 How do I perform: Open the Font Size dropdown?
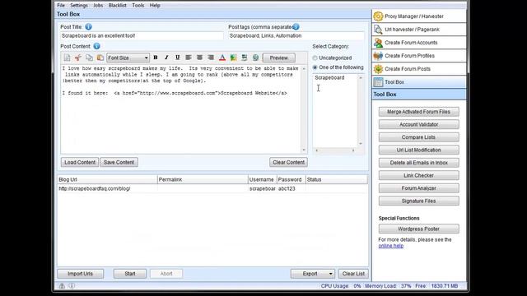click(128, 58)
